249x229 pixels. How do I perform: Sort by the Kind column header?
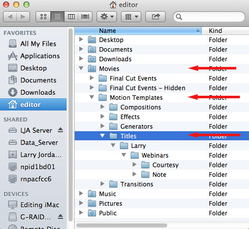coord(225,31)
